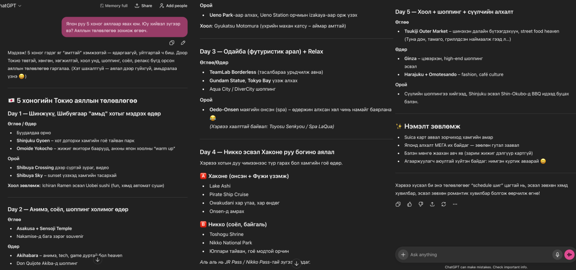Click the user's pink message bubble

(x=124, y=27)
